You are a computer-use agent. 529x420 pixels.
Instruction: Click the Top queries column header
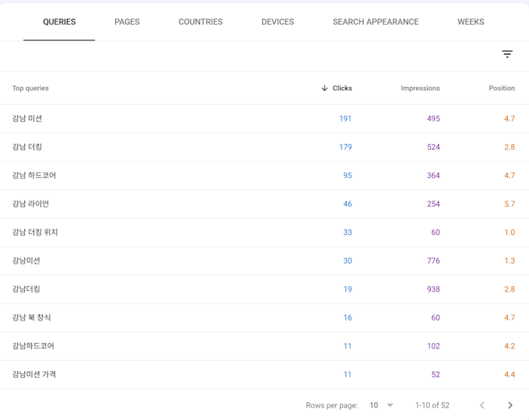click(30, 88)
